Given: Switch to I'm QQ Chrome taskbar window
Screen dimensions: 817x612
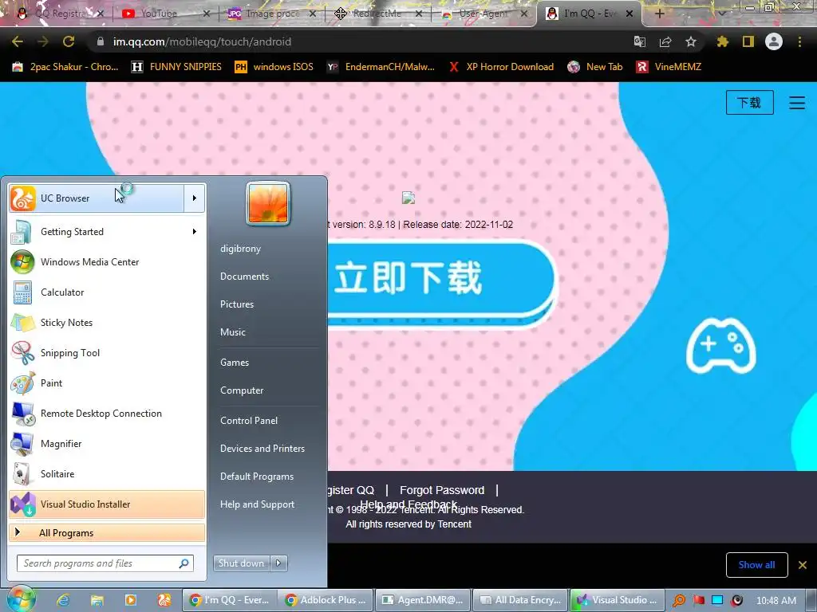Looking at the screenshot, I should tap(230, 600).
